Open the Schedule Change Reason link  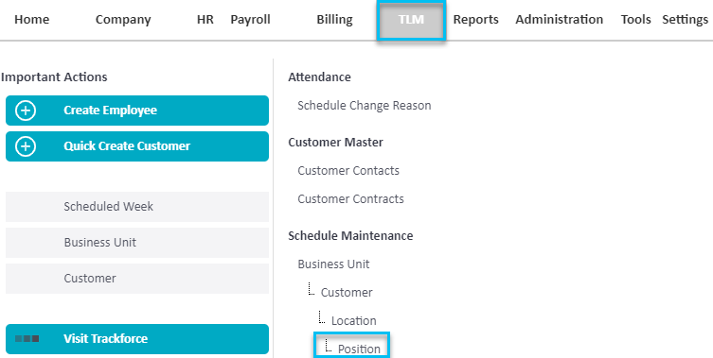point(365,105)
